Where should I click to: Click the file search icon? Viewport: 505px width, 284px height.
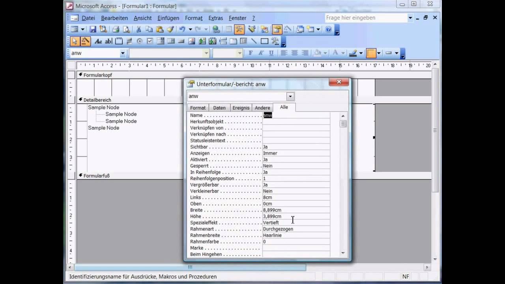pos(103,29)
